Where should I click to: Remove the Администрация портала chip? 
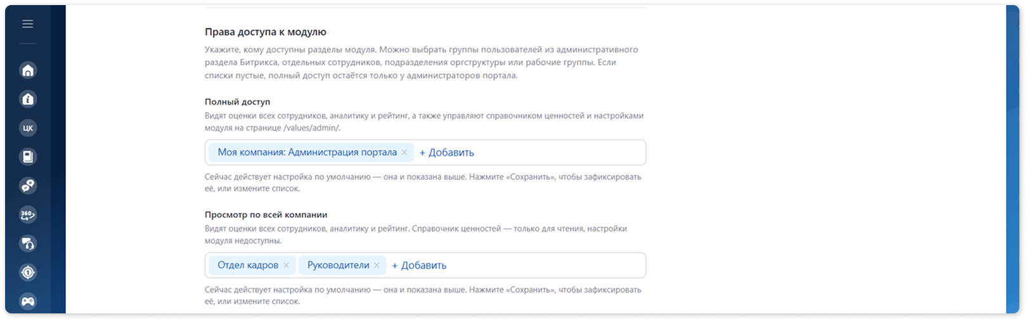click(x=404, y=153)
